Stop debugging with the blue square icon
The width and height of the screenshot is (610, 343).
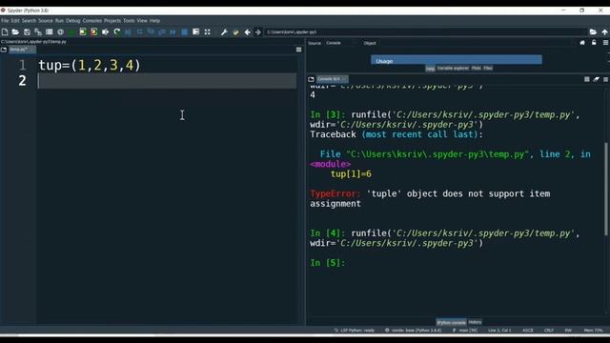pos(184,31)
